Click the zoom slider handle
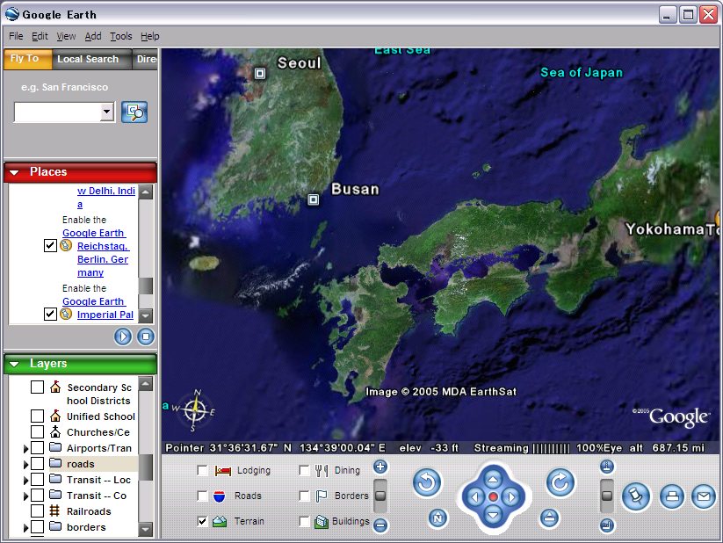Screen dimensions: 723x543 point(380,496)
